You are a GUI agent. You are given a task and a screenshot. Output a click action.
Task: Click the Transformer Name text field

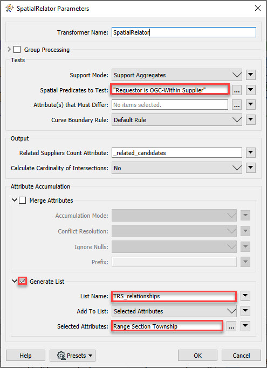click(184, 32)
